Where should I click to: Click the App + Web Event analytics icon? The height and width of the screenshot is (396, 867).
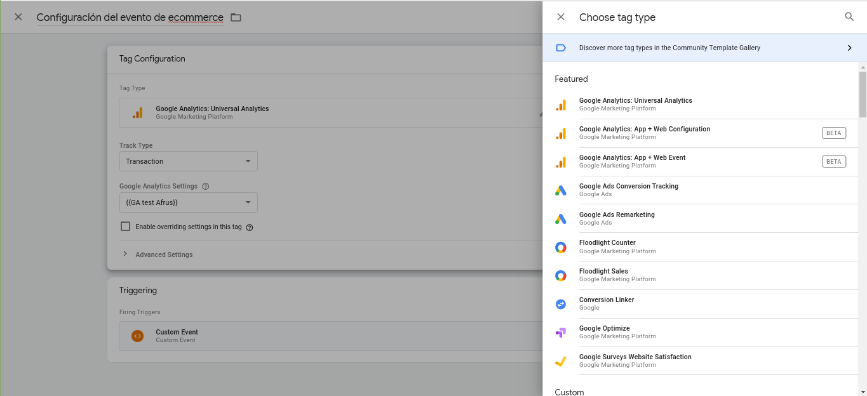561,162
